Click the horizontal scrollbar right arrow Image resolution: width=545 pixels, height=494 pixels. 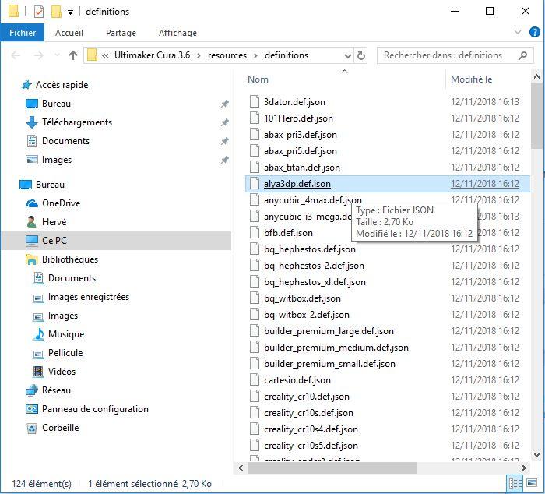[x=524, y=468]
